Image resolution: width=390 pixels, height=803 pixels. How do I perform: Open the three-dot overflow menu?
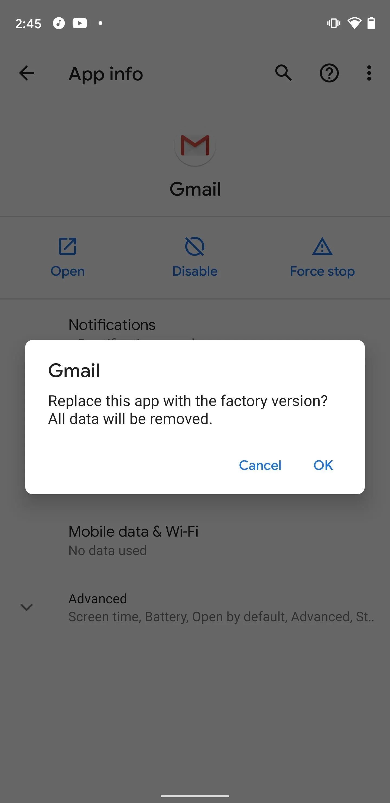(369, 73)
